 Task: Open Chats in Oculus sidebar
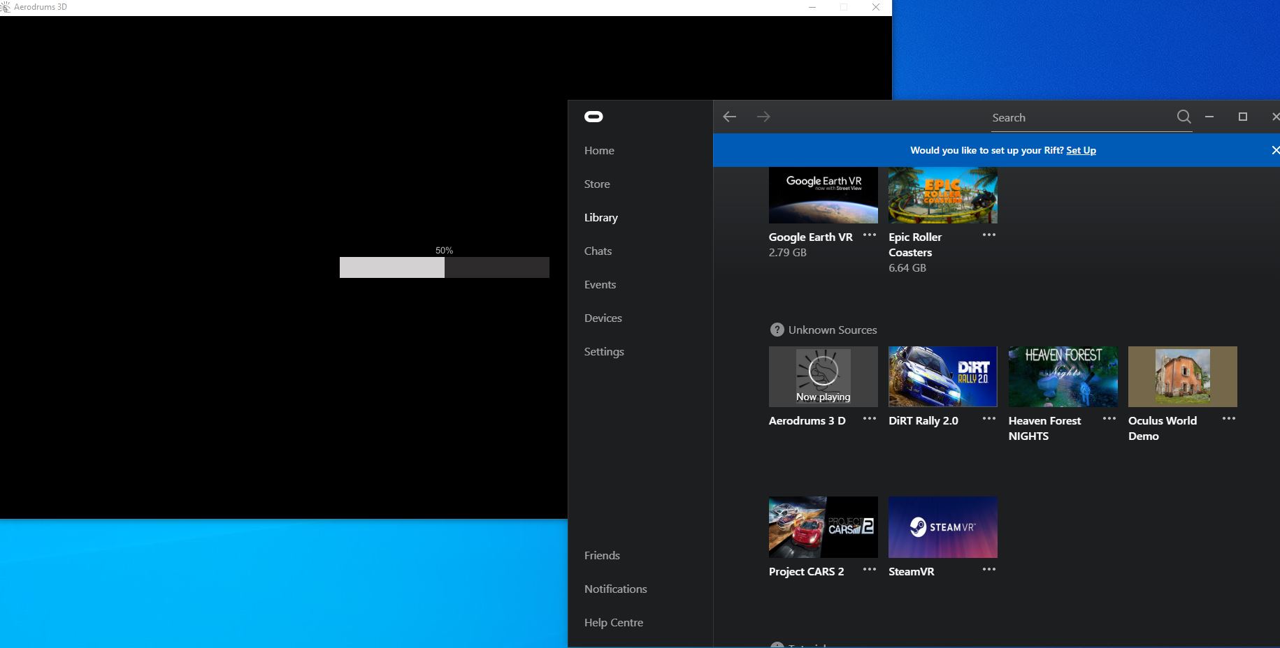598,251
